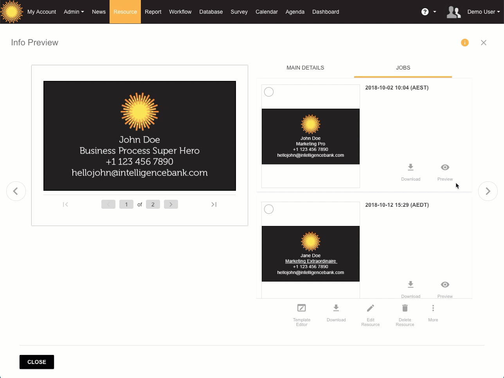Viewport: 504px width, 378px height.
Task: Click the orange info icon
Action: (465, 43)
